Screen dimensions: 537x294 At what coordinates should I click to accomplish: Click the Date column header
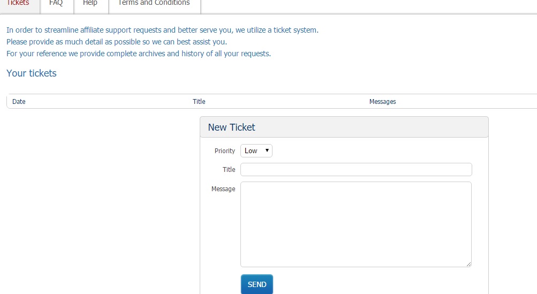click(x=19, y=101)
